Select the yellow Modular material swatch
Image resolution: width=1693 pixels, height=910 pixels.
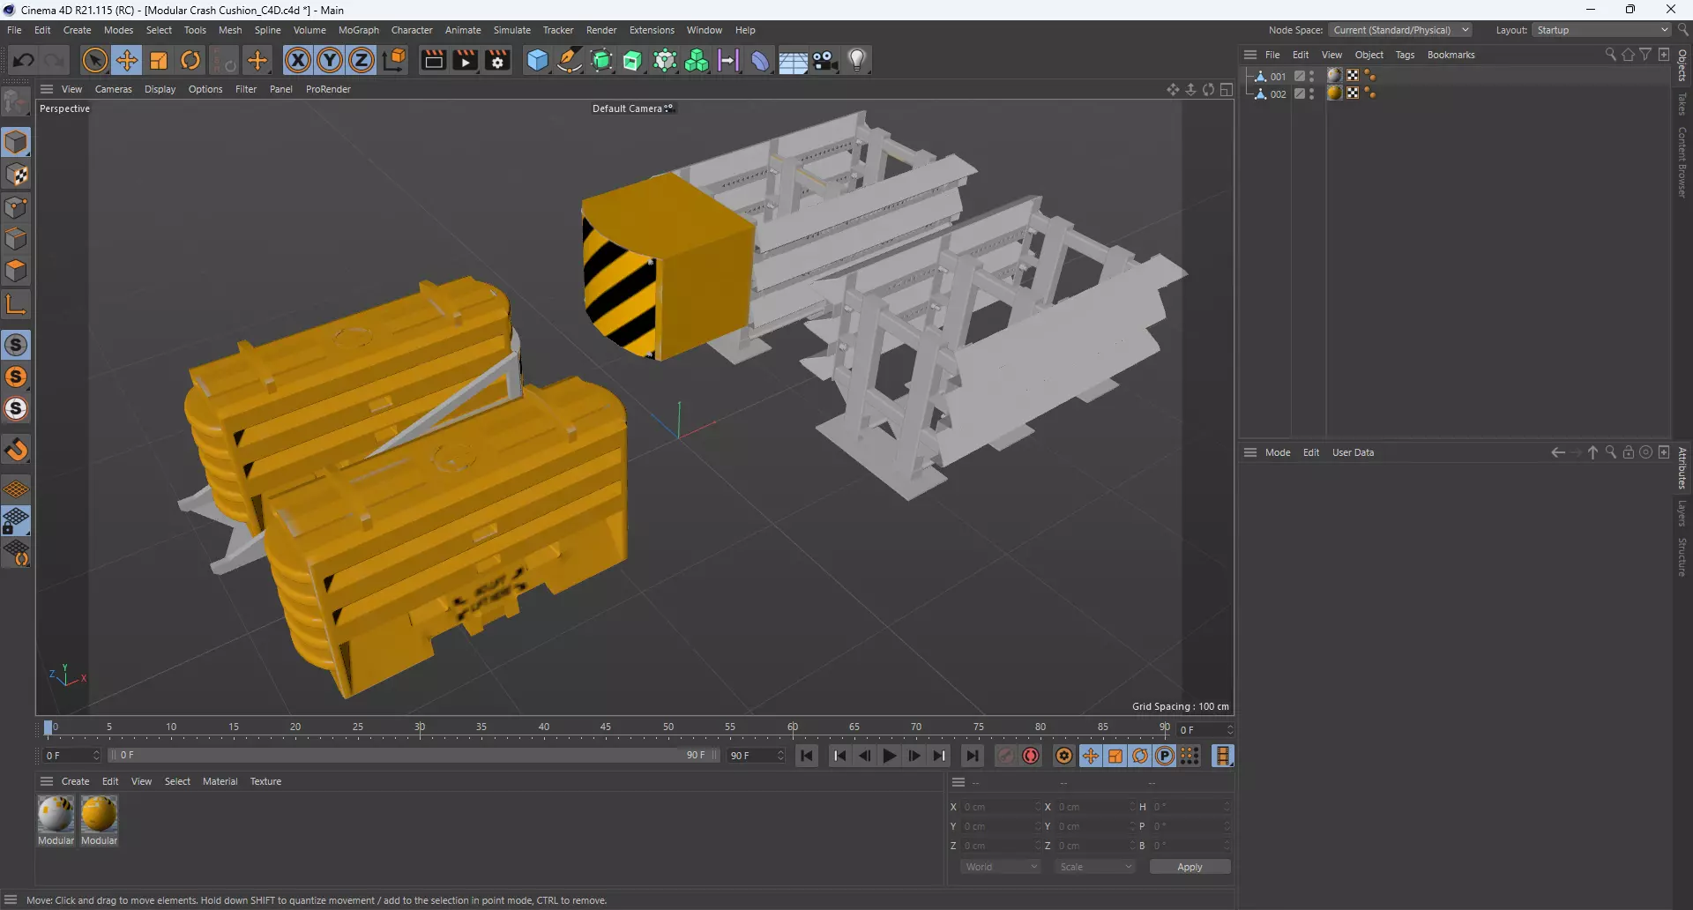coord(99,814)
